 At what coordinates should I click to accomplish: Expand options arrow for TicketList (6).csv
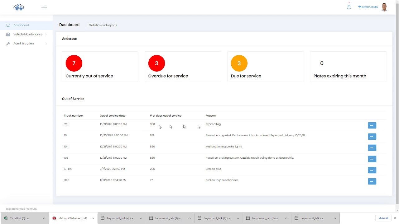pyautogui.click(x=44, y=218)
